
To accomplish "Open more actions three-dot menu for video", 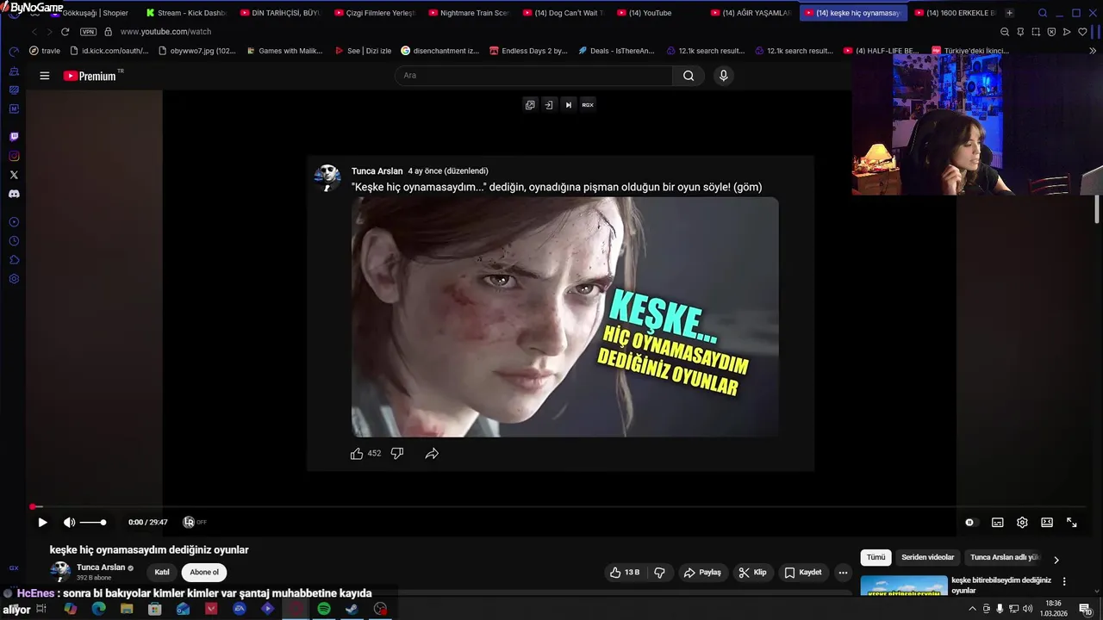I will [843, 572].
